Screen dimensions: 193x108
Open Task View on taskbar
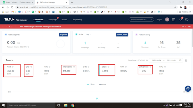coord(59,105)
